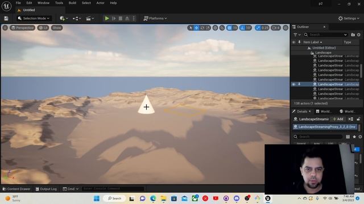364x204 pixels.
Task: Close the Outliner tab
Action: click(324, 27)
